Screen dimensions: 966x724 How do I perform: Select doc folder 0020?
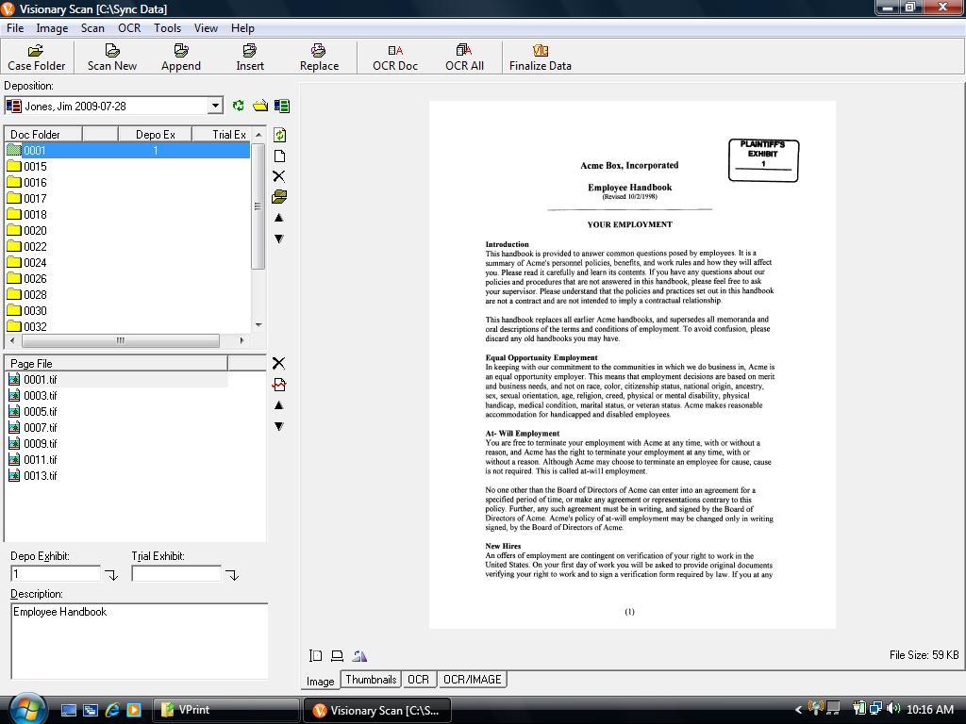(127, 230)
